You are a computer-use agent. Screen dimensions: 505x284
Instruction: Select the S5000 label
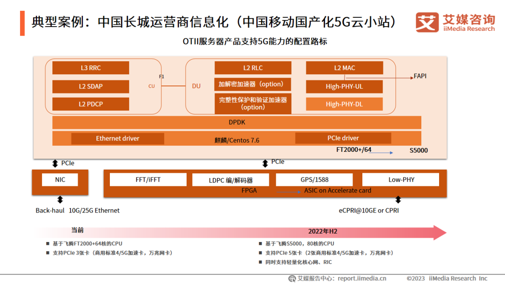click(418, 150)
